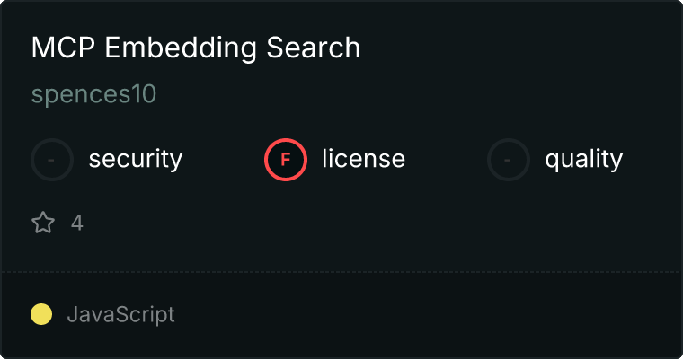Image resolution: width=683 pixels, height=359 pixels.
Task: Click the dash inside the quality circle
Action: tap(509, 160)
